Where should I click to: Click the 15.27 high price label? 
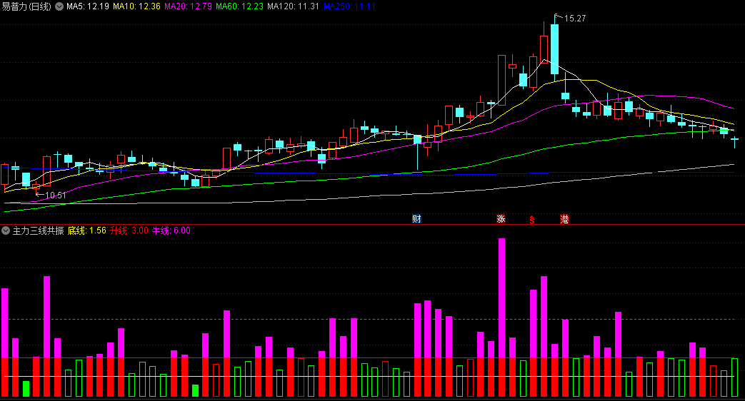pos(574,19)
